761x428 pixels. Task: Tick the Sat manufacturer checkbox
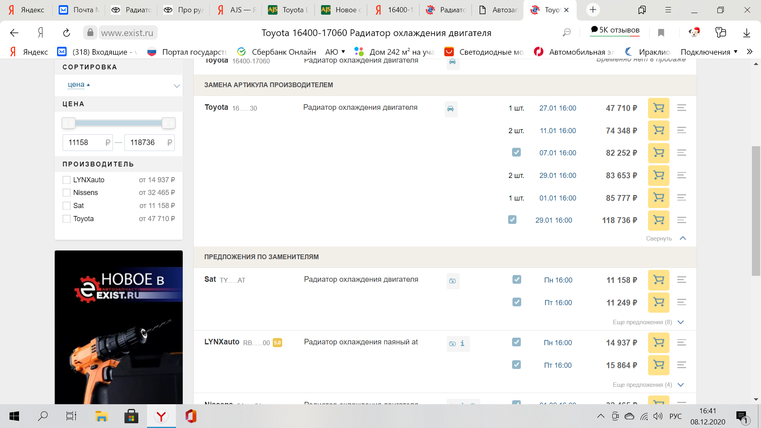(67, 206)
